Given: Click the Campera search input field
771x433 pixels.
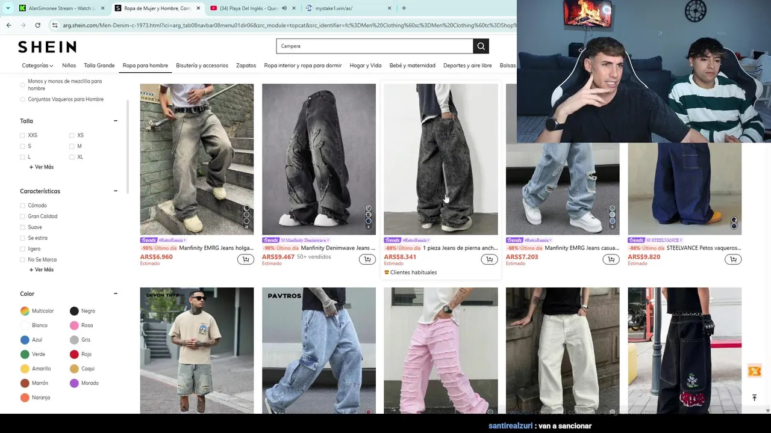Looking at the screenshot, I should 375,46.
